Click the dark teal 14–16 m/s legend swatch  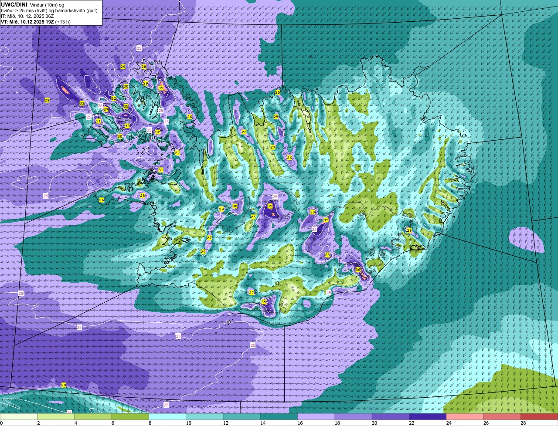click(x=279, y=417)
